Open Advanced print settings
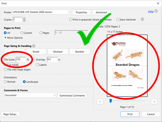162x122 pixels. coord(101,12)
